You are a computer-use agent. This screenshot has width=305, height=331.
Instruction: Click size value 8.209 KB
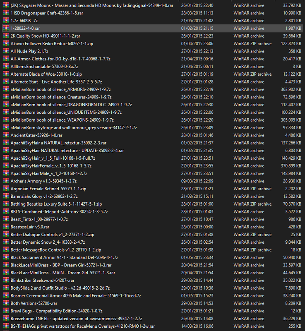coord(293,303)
